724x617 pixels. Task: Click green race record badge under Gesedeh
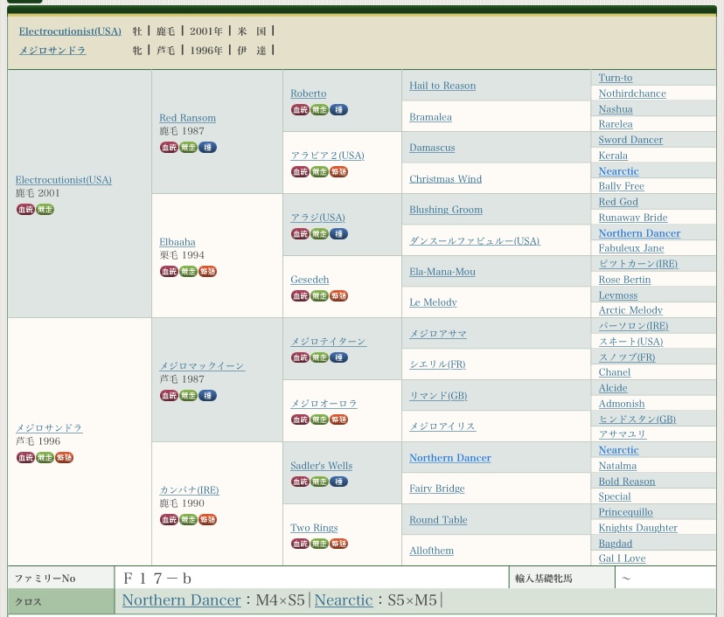[x=319, y=296]
